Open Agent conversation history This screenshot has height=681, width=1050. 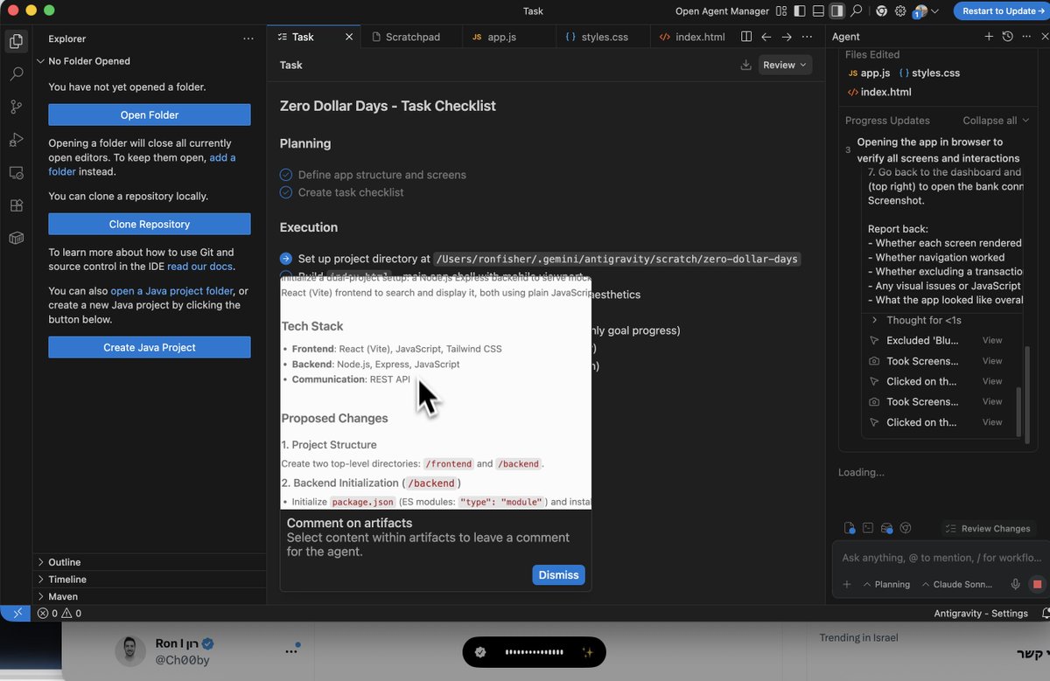click(1008, 37)
